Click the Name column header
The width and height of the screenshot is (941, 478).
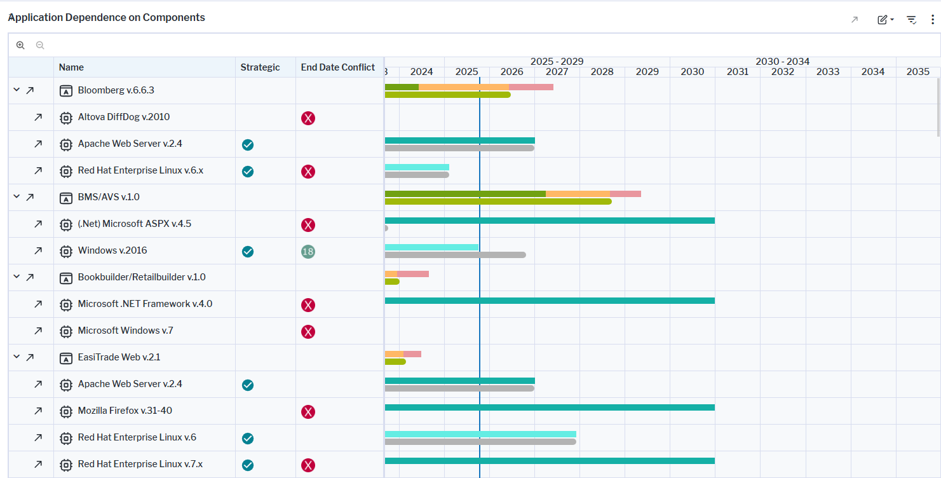point(71,67)
